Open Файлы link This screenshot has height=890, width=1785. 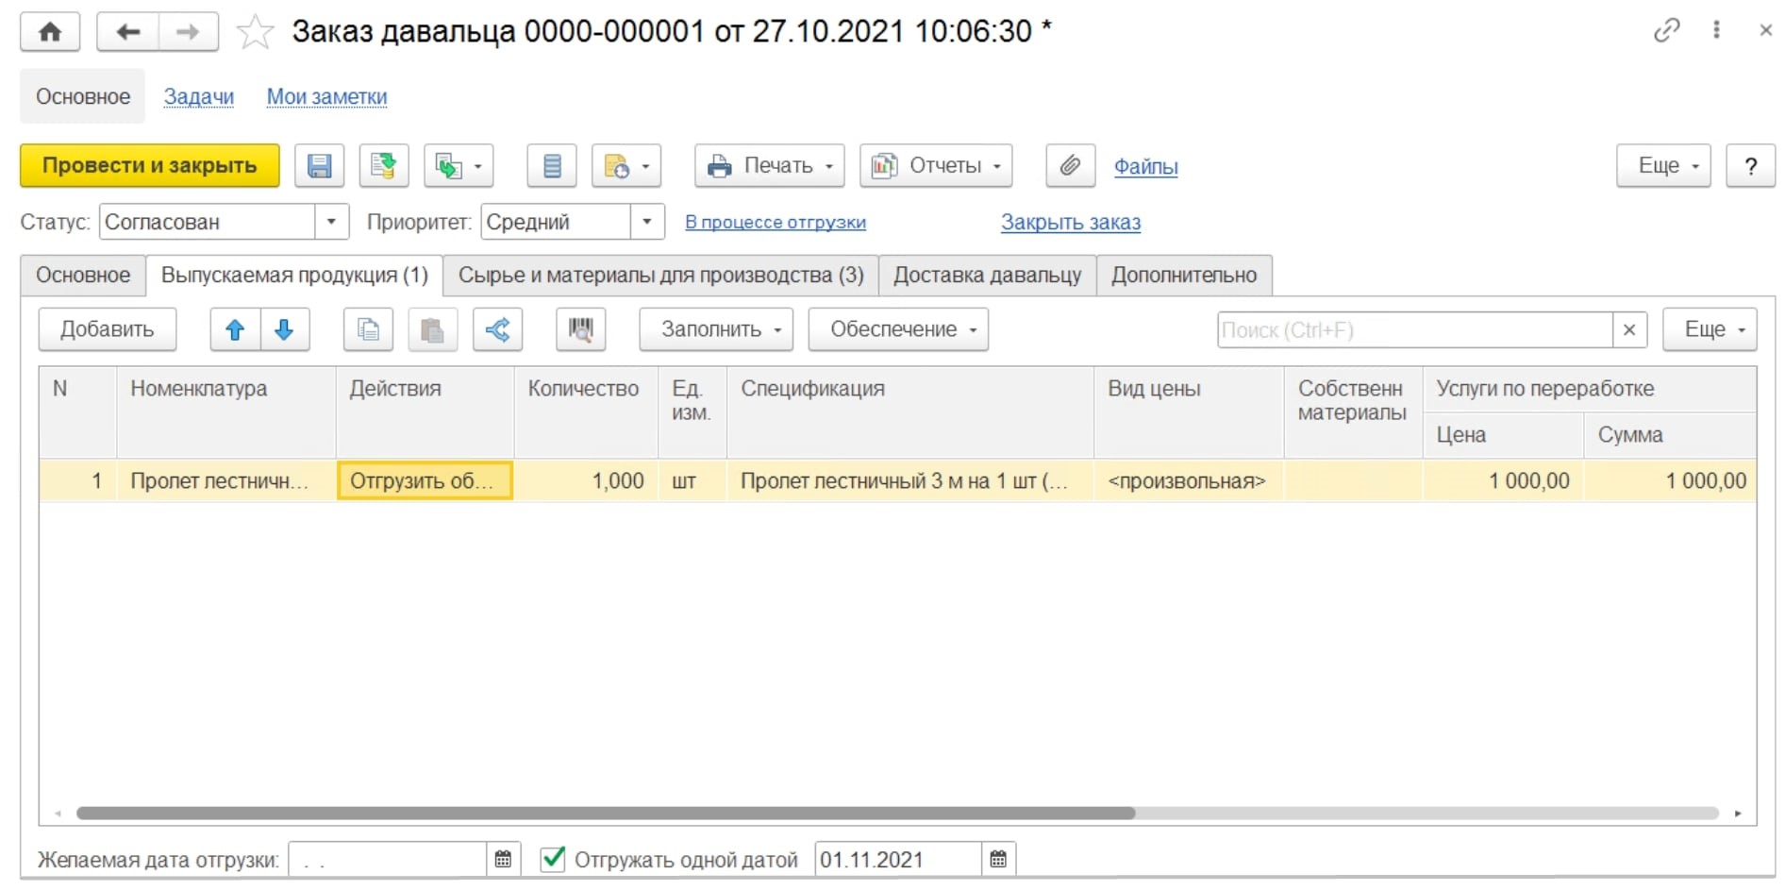(1145, 167)
